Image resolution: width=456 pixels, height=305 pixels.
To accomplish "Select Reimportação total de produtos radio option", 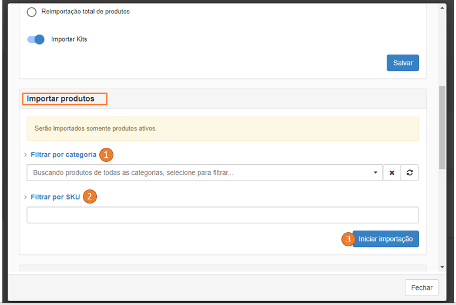I will click(32, 12).
